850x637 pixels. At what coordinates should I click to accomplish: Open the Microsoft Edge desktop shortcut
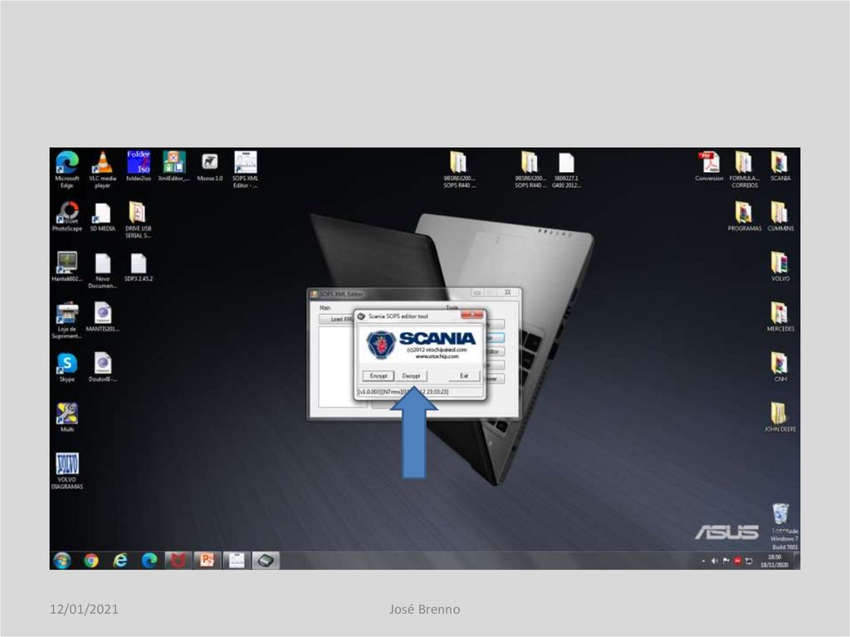66,163
